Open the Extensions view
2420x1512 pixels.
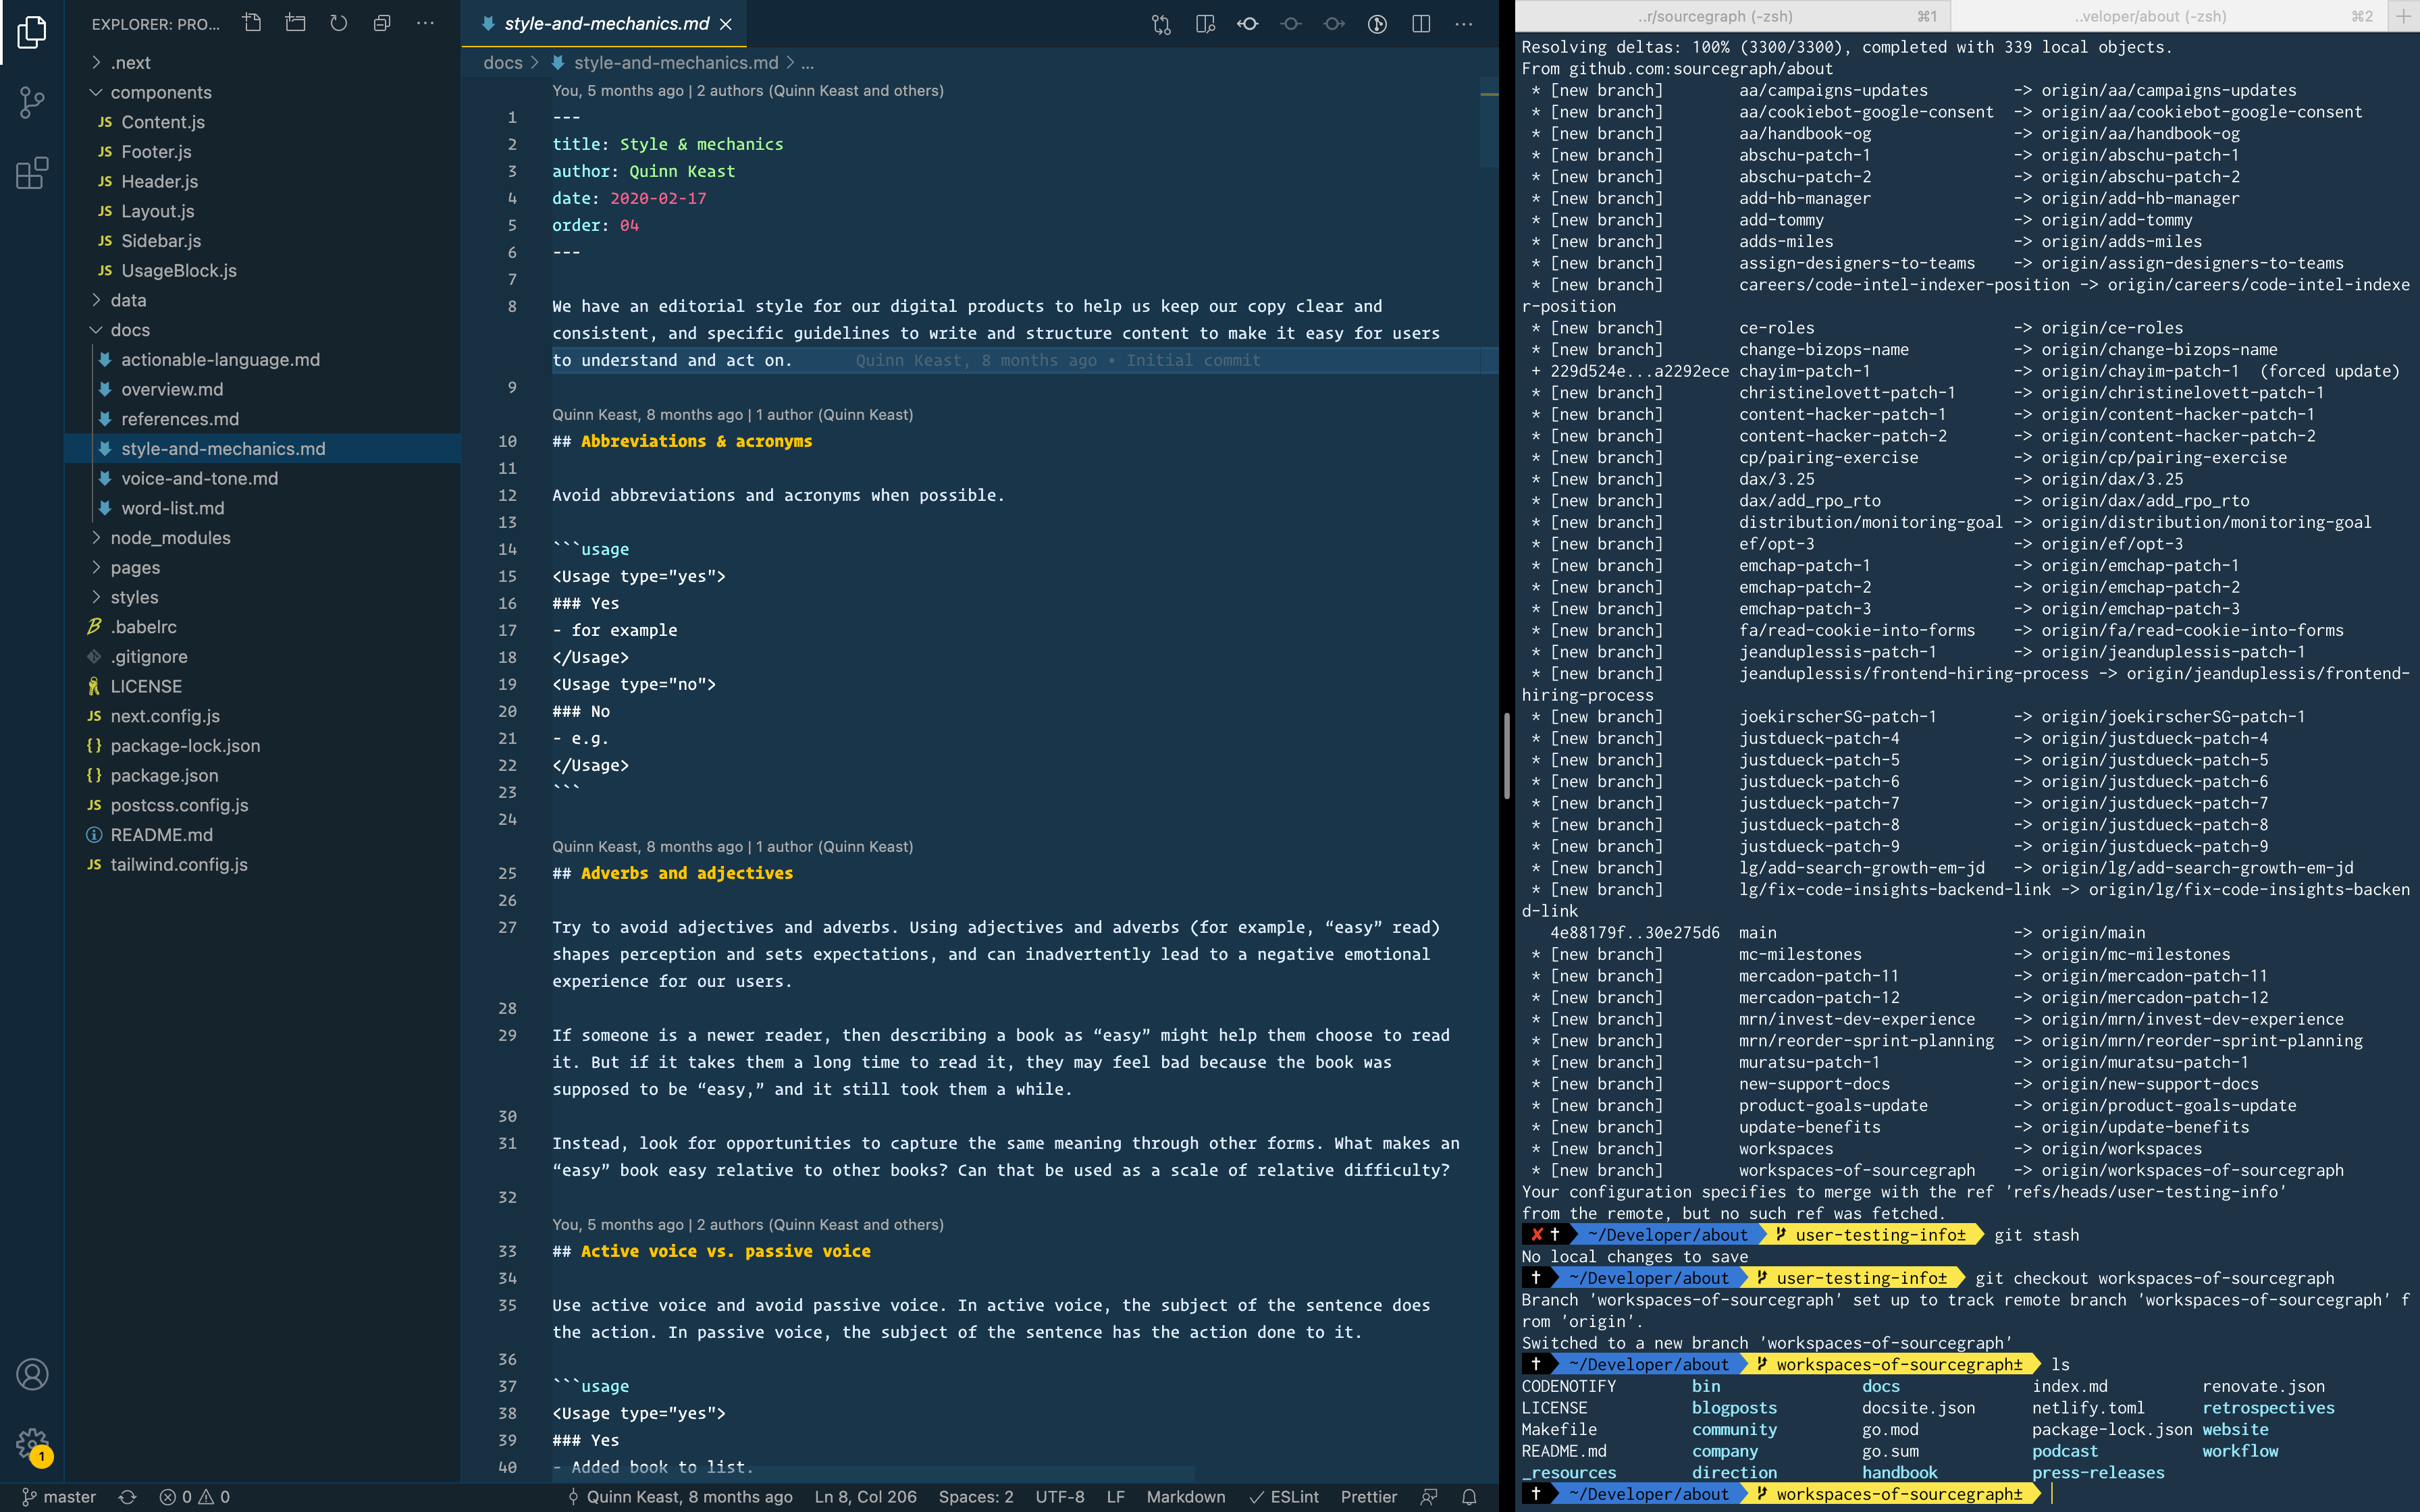pos(32,173)
